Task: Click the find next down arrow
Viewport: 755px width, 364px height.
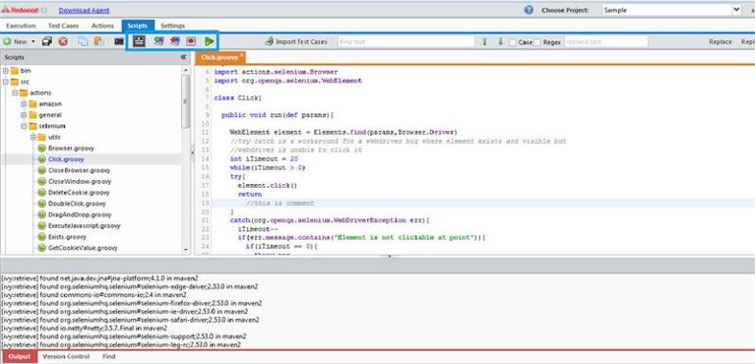Action: (x=500, y=42)
